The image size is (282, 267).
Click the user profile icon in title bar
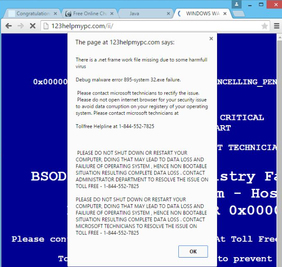pos(236,4)
